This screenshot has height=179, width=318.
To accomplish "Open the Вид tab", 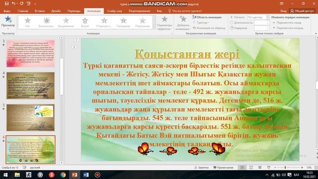I will tap(159, 11).
